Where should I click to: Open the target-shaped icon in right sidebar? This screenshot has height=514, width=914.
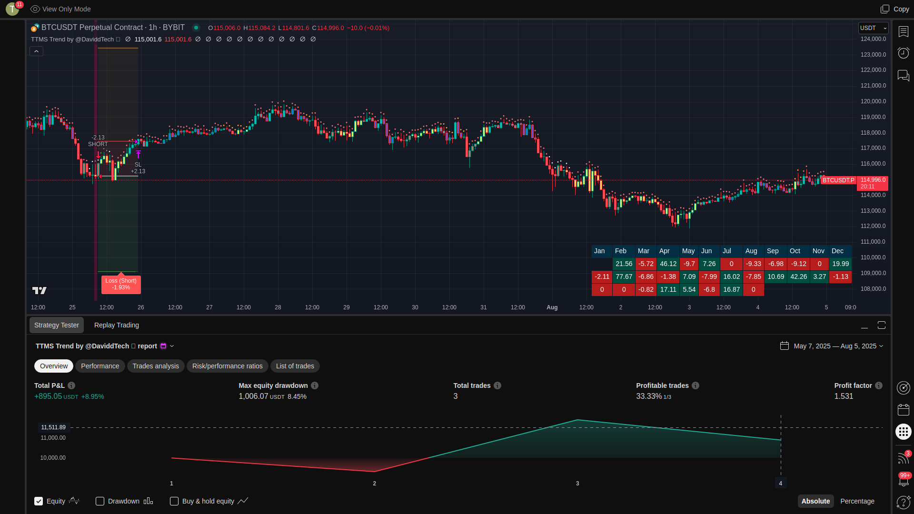(x=903, y=388)
